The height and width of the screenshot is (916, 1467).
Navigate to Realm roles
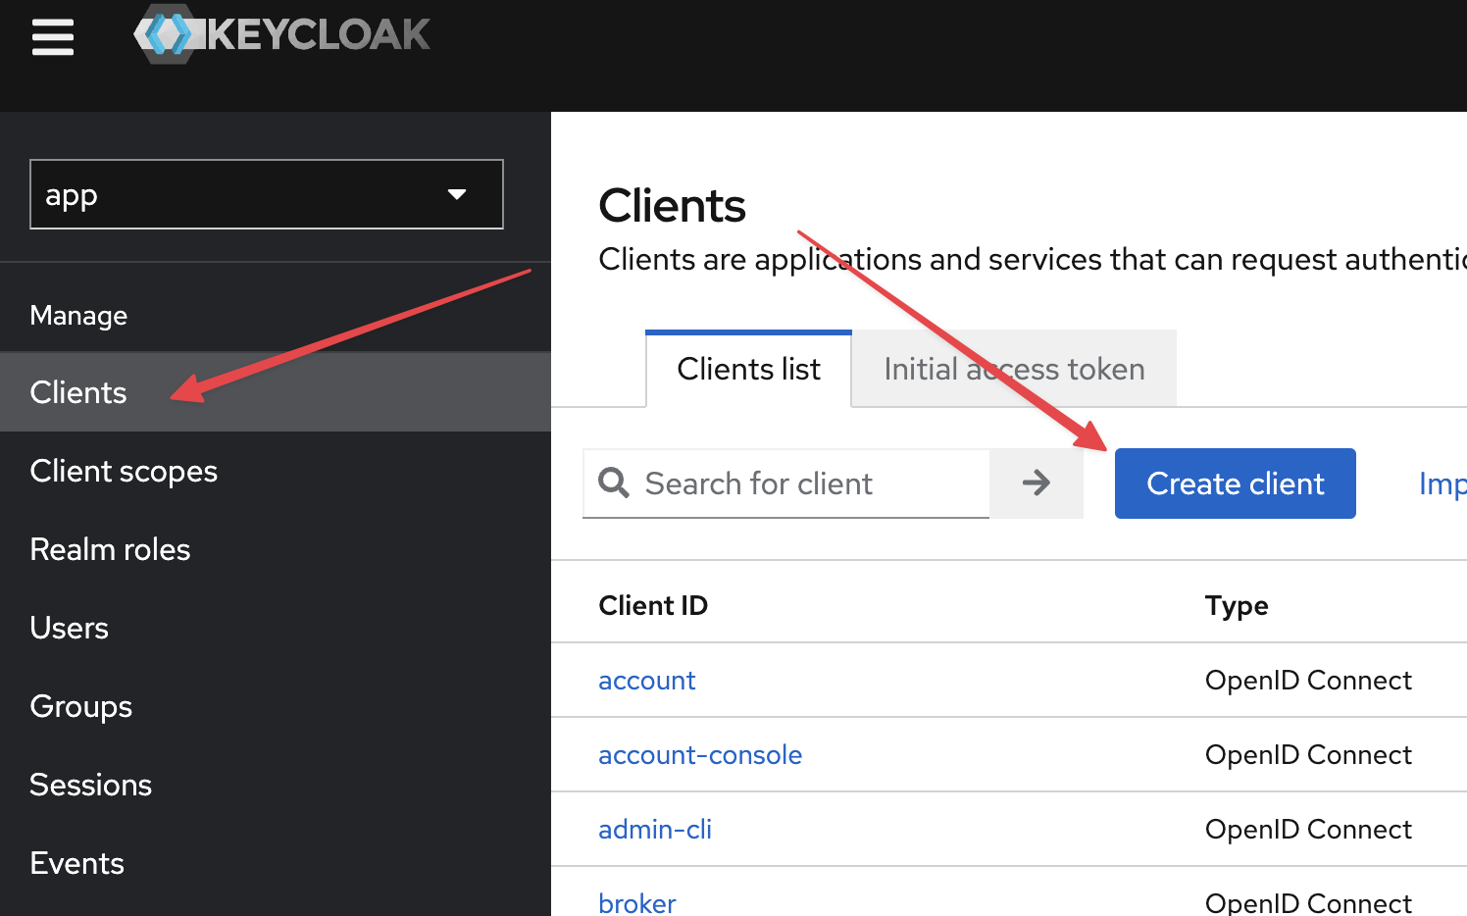[110, 549]
